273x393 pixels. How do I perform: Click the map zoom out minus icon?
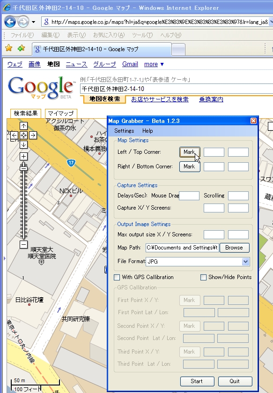click(23, 244)
